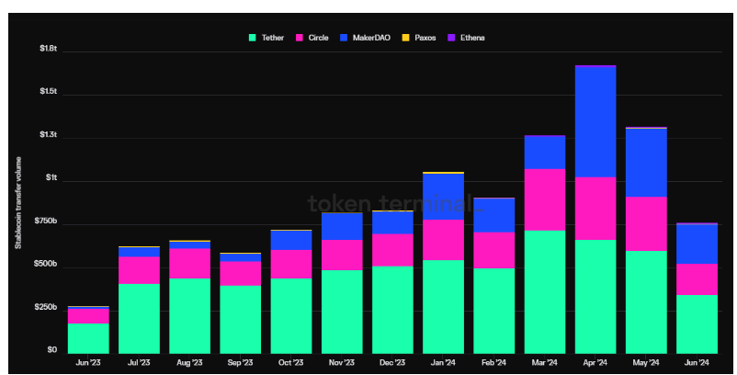Click the Circle segment of Dec '23 bar

pos(392,250)
